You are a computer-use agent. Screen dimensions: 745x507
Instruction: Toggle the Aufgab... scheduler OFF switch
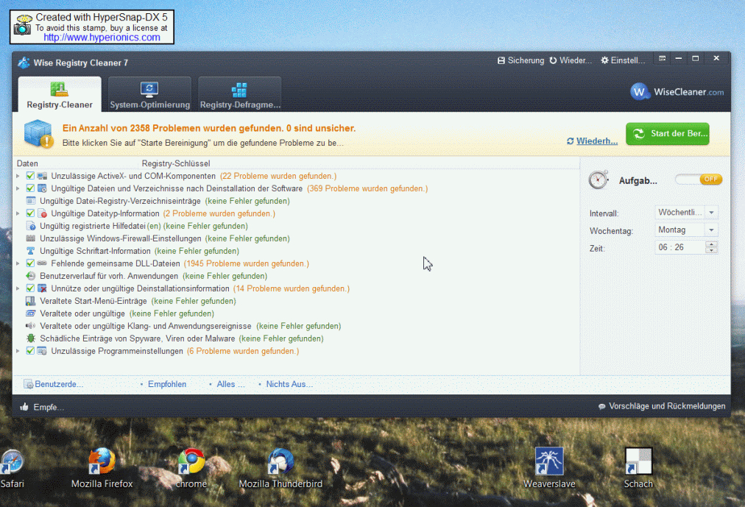click(699, 180)
